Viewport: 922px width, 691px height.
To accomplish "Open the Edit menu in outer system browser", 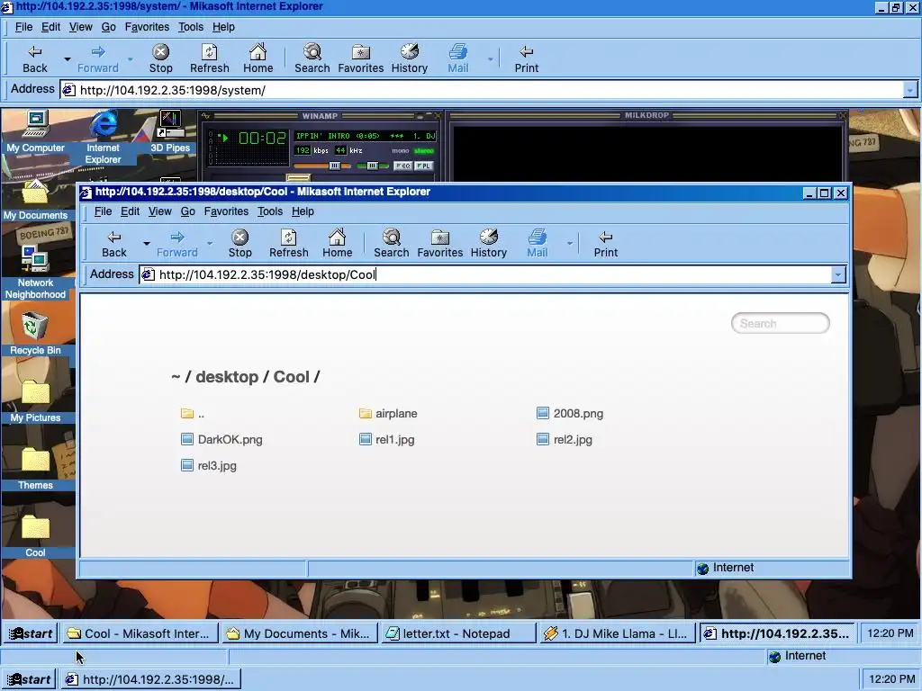I will click(50, 27).
